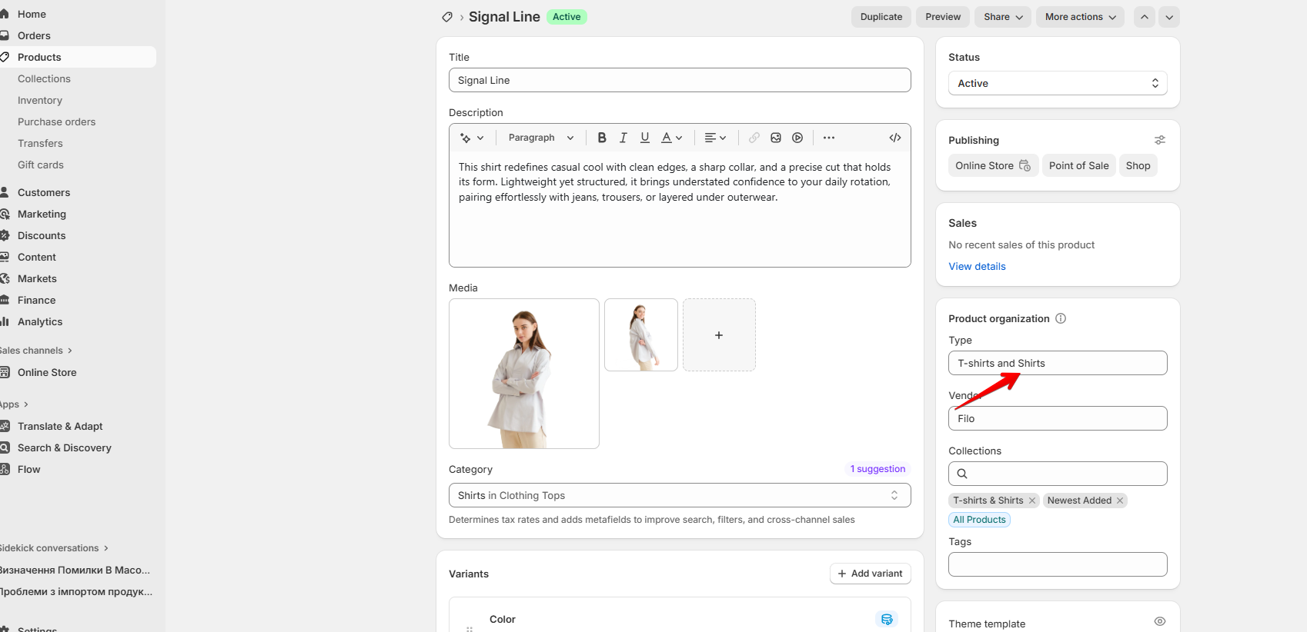Toggle Theme template preview eye icon
The width and height of the screenshot is (1307, 632).
pyautogui.click(x=1159, y=621)
